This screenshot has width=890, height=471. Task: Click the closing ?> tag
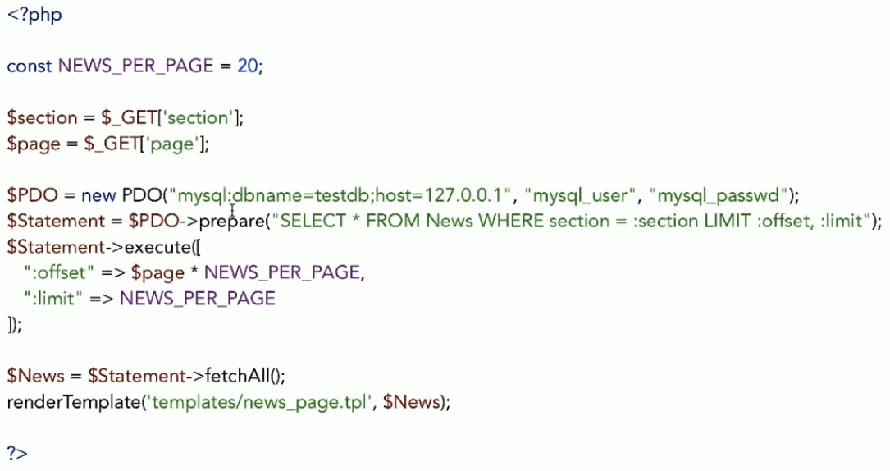coord(17,454)
